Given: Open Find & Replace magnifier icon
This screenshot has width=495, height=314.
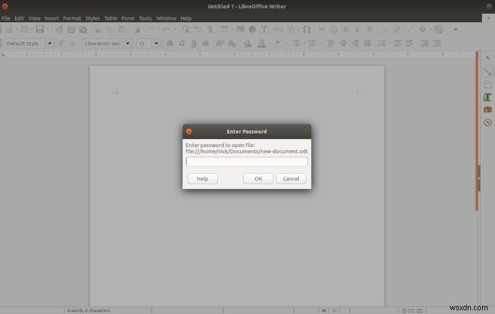Looking at the screenshot, I should tap(186, 29).
